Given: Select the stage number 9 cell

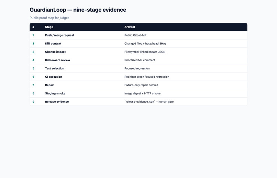Looking at the screenshot, I should click(x=33, y=101).
